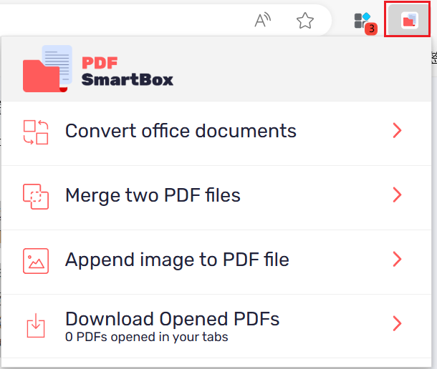Click the Append image picture icon
437x369 pixels.
click(x=36, y=261)
